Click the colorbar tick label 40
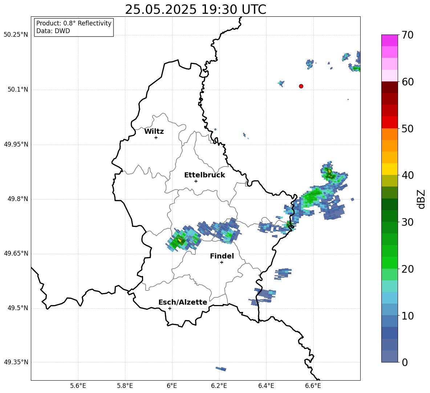Screen dimensions: 430x393 click(x=408, y=175)
